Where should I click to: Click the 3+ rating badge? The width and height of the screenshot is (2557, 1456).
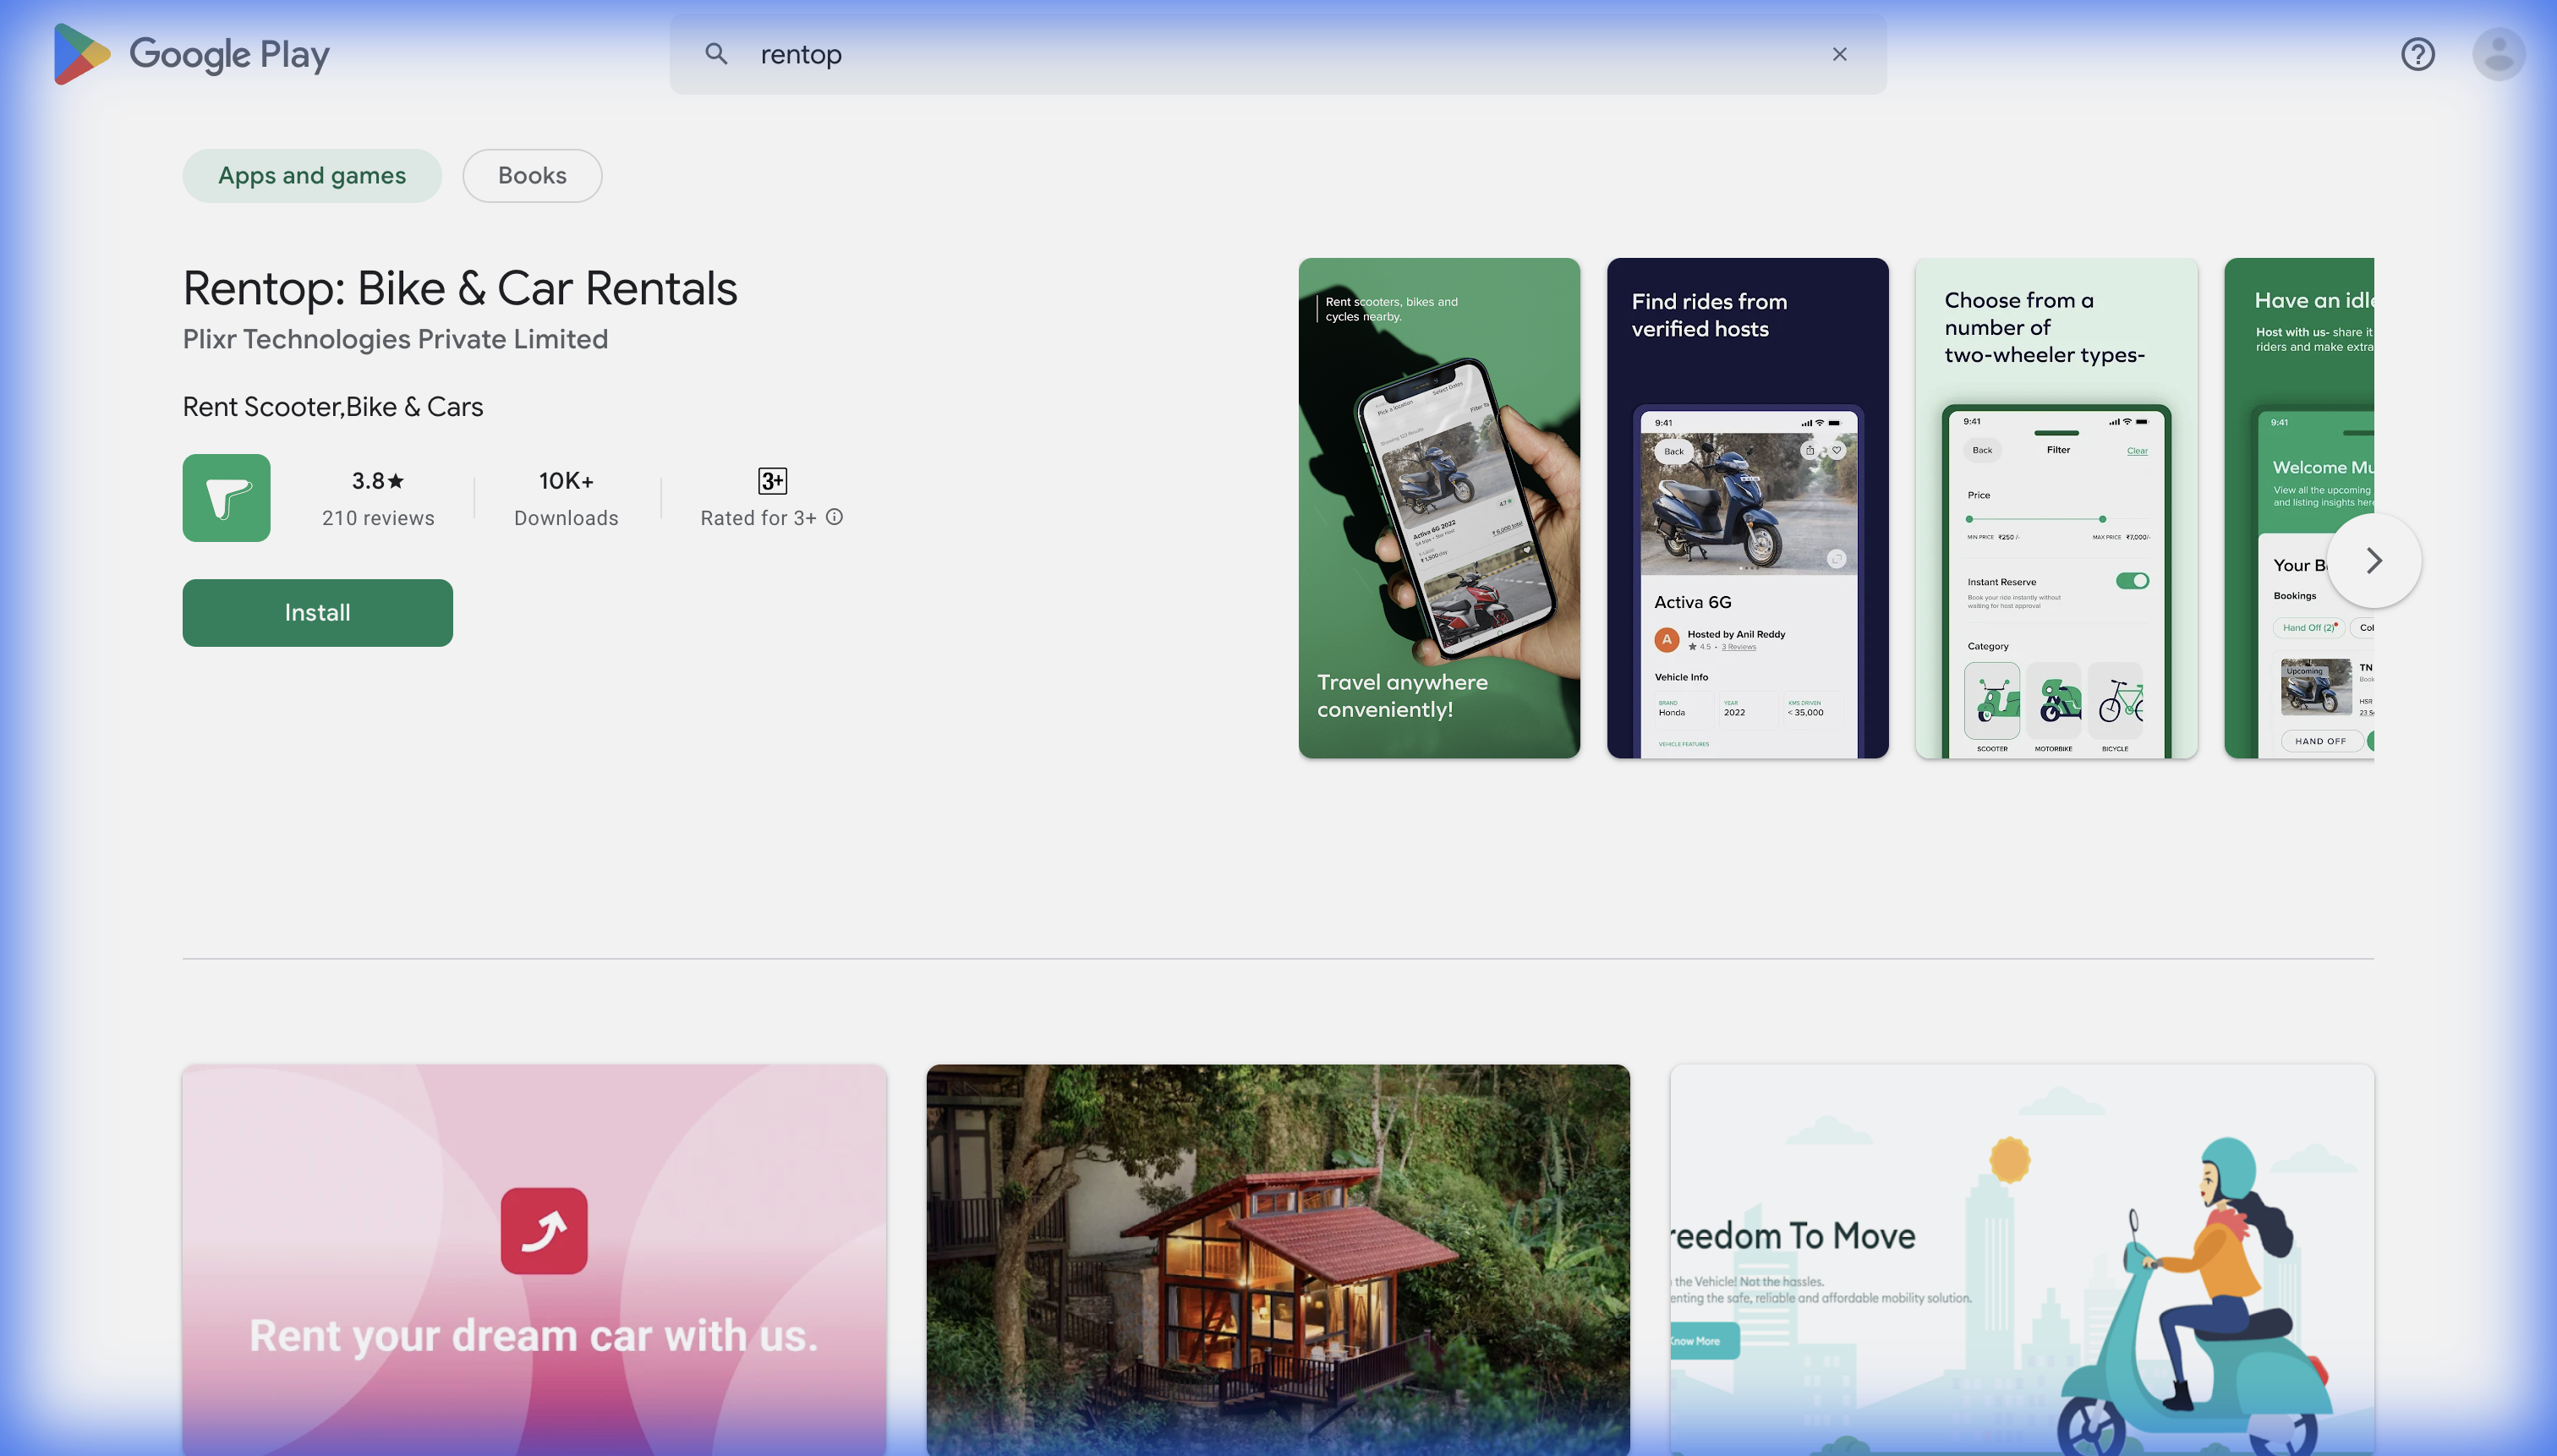[x=772, y=481]
